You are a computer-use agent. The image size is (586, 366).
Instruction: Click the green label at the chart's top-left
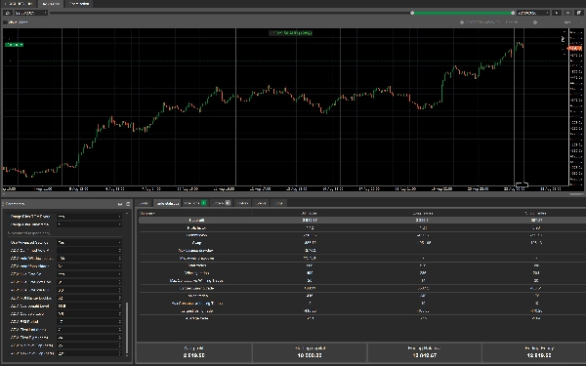[x=15, y=45]
